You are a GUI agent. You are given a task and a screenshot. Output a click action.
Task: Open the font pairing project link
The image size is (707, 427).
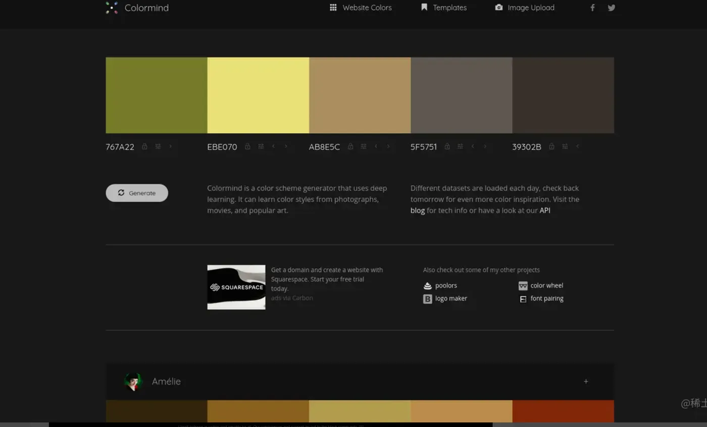click(547, 298)
